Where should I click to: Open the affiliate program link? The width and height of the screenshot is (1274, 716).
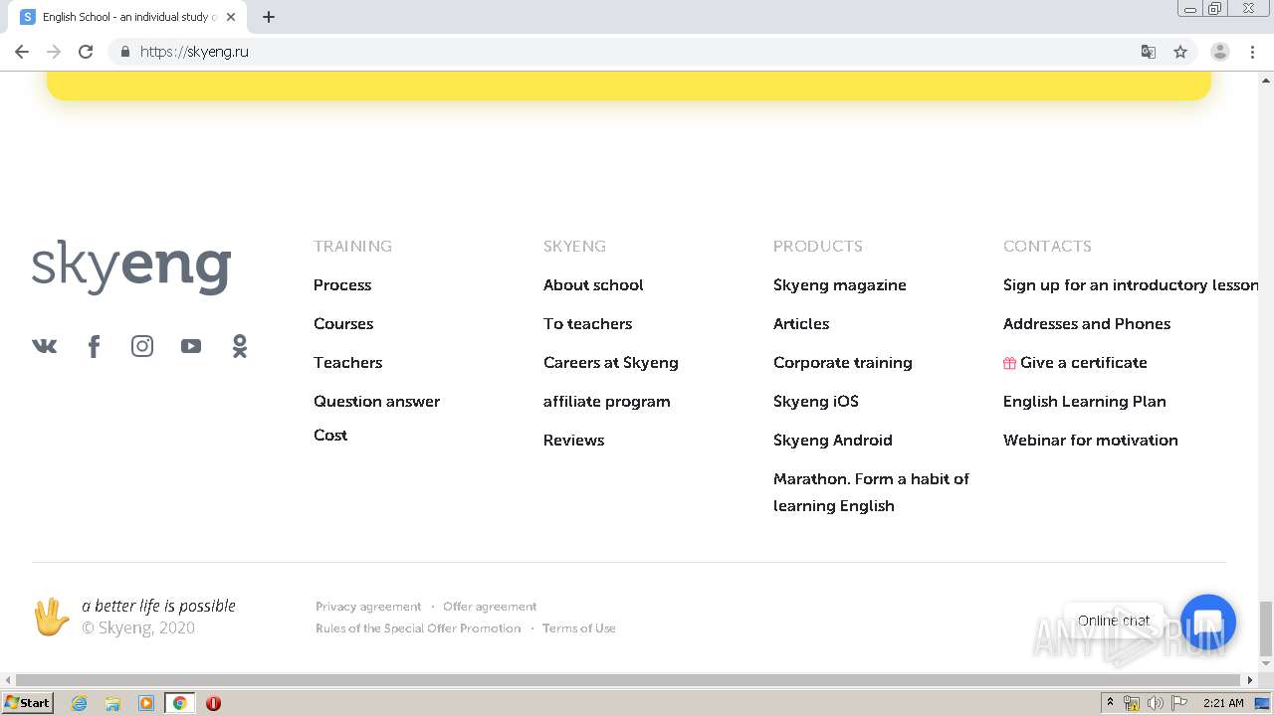pyautogui.click(x=607, y=401)
